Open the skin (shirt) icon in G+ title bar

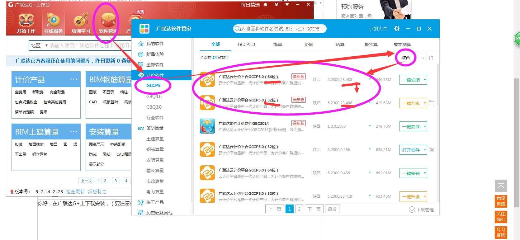click(x=276, y=5)
